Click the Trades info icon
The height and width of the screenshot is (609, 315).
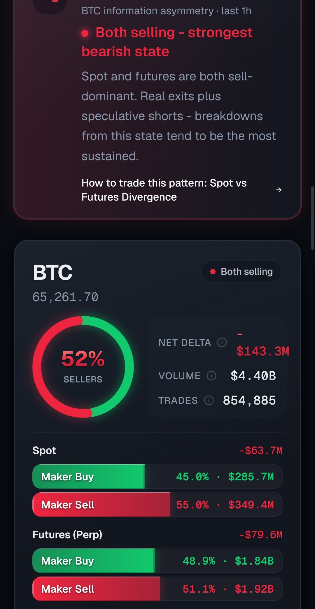coord(209,400)
